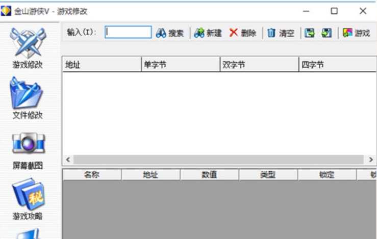
Task: Minimize the 金山游侠V window
Action: click(x=306, y=11)
